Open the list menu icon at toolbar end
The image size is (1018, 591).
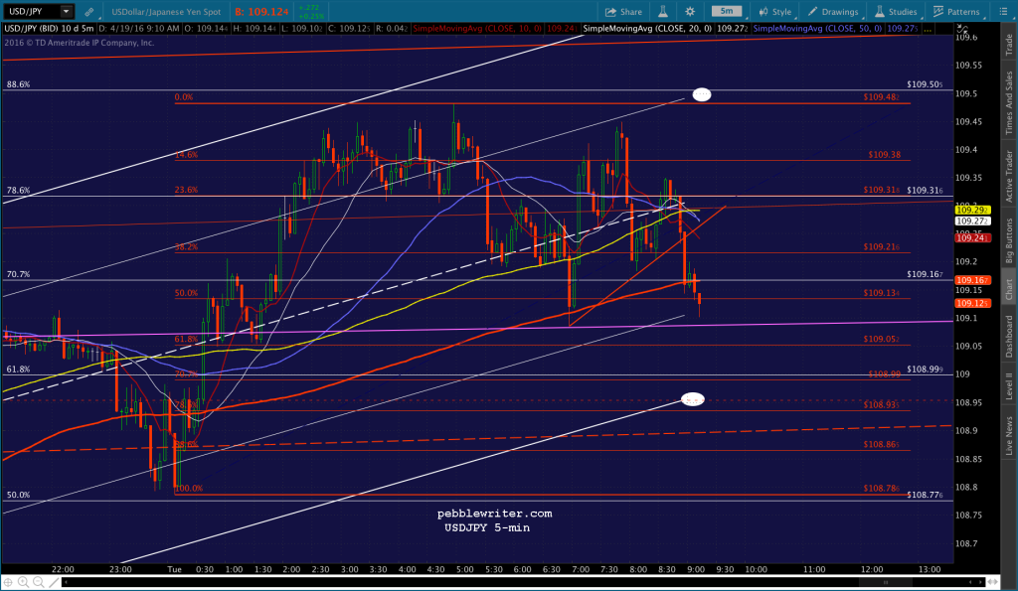coord(1002,12)
